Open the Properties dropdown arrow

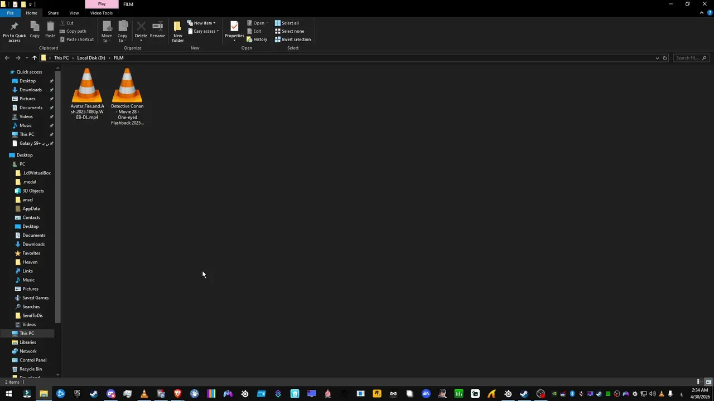(234, 40)
